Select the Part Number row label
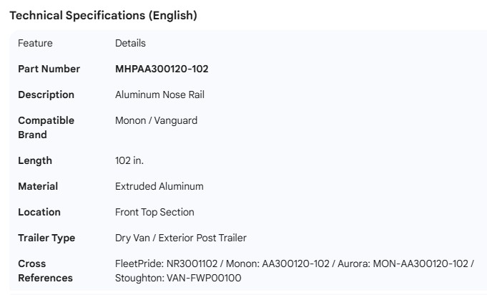This screenshot has height=295, width=487. pyautogui.click(x=49, y=69)
